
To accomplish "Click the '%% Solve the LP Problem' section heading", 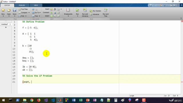I will (x=37, y=76).
